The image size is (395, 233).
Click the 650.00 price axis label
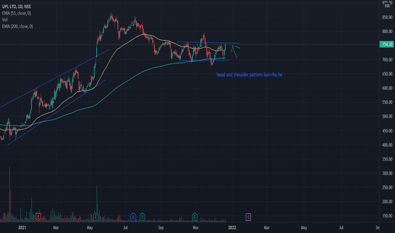click(x=387, y=74)
